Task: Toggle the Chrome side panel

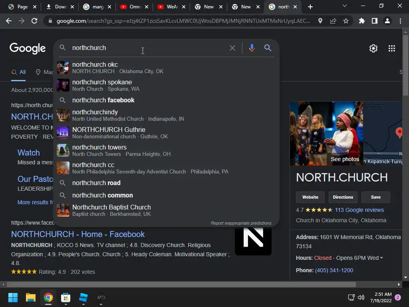Action: [x=375, y=21]
